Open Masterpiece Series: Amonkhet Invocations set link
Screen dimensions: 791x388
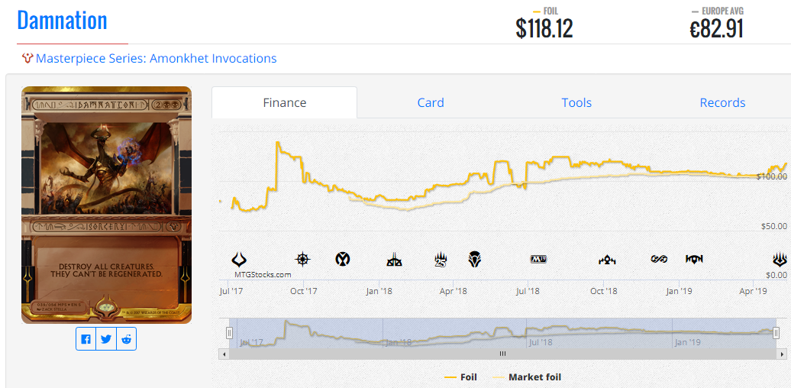coord(156,59)
